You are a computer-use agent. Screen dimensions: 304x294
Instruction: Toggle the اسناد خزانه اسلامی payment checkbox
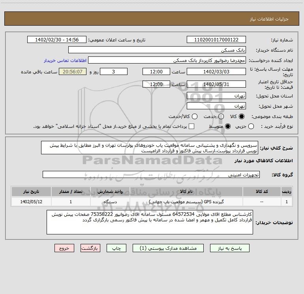[191, 126]
